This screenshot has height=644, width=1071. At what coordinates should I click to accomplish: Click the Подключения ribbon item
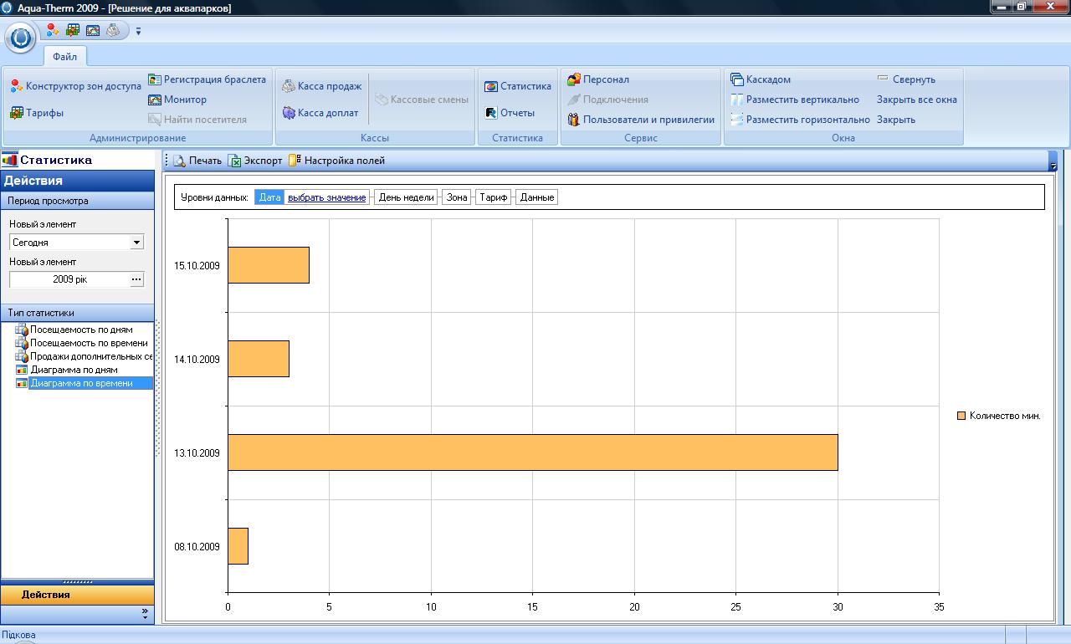point(607,100)
